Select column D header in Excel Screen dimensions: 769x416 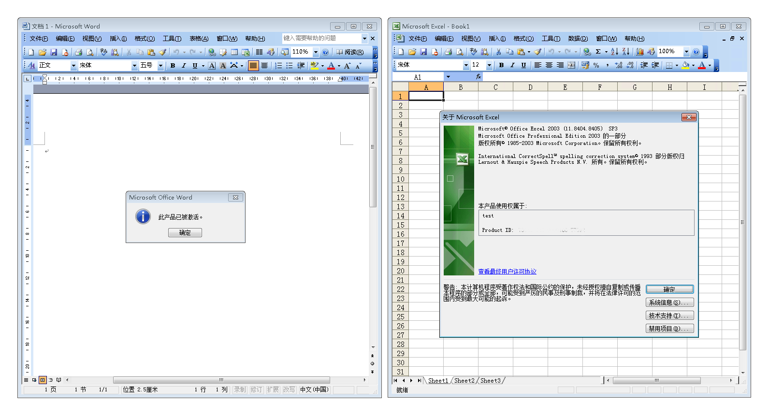point(530,87)
